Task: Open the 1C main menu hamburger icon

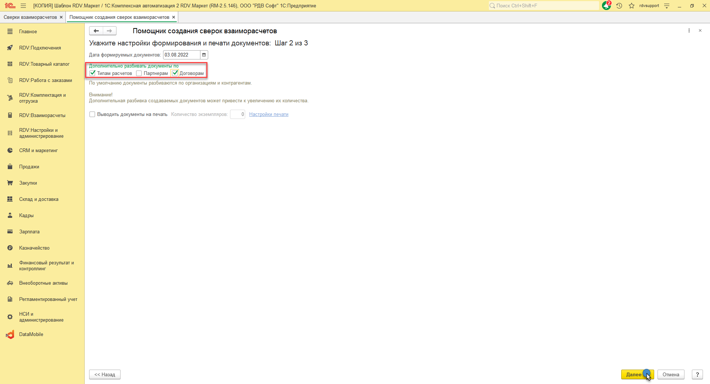Action: coord(23,6)
